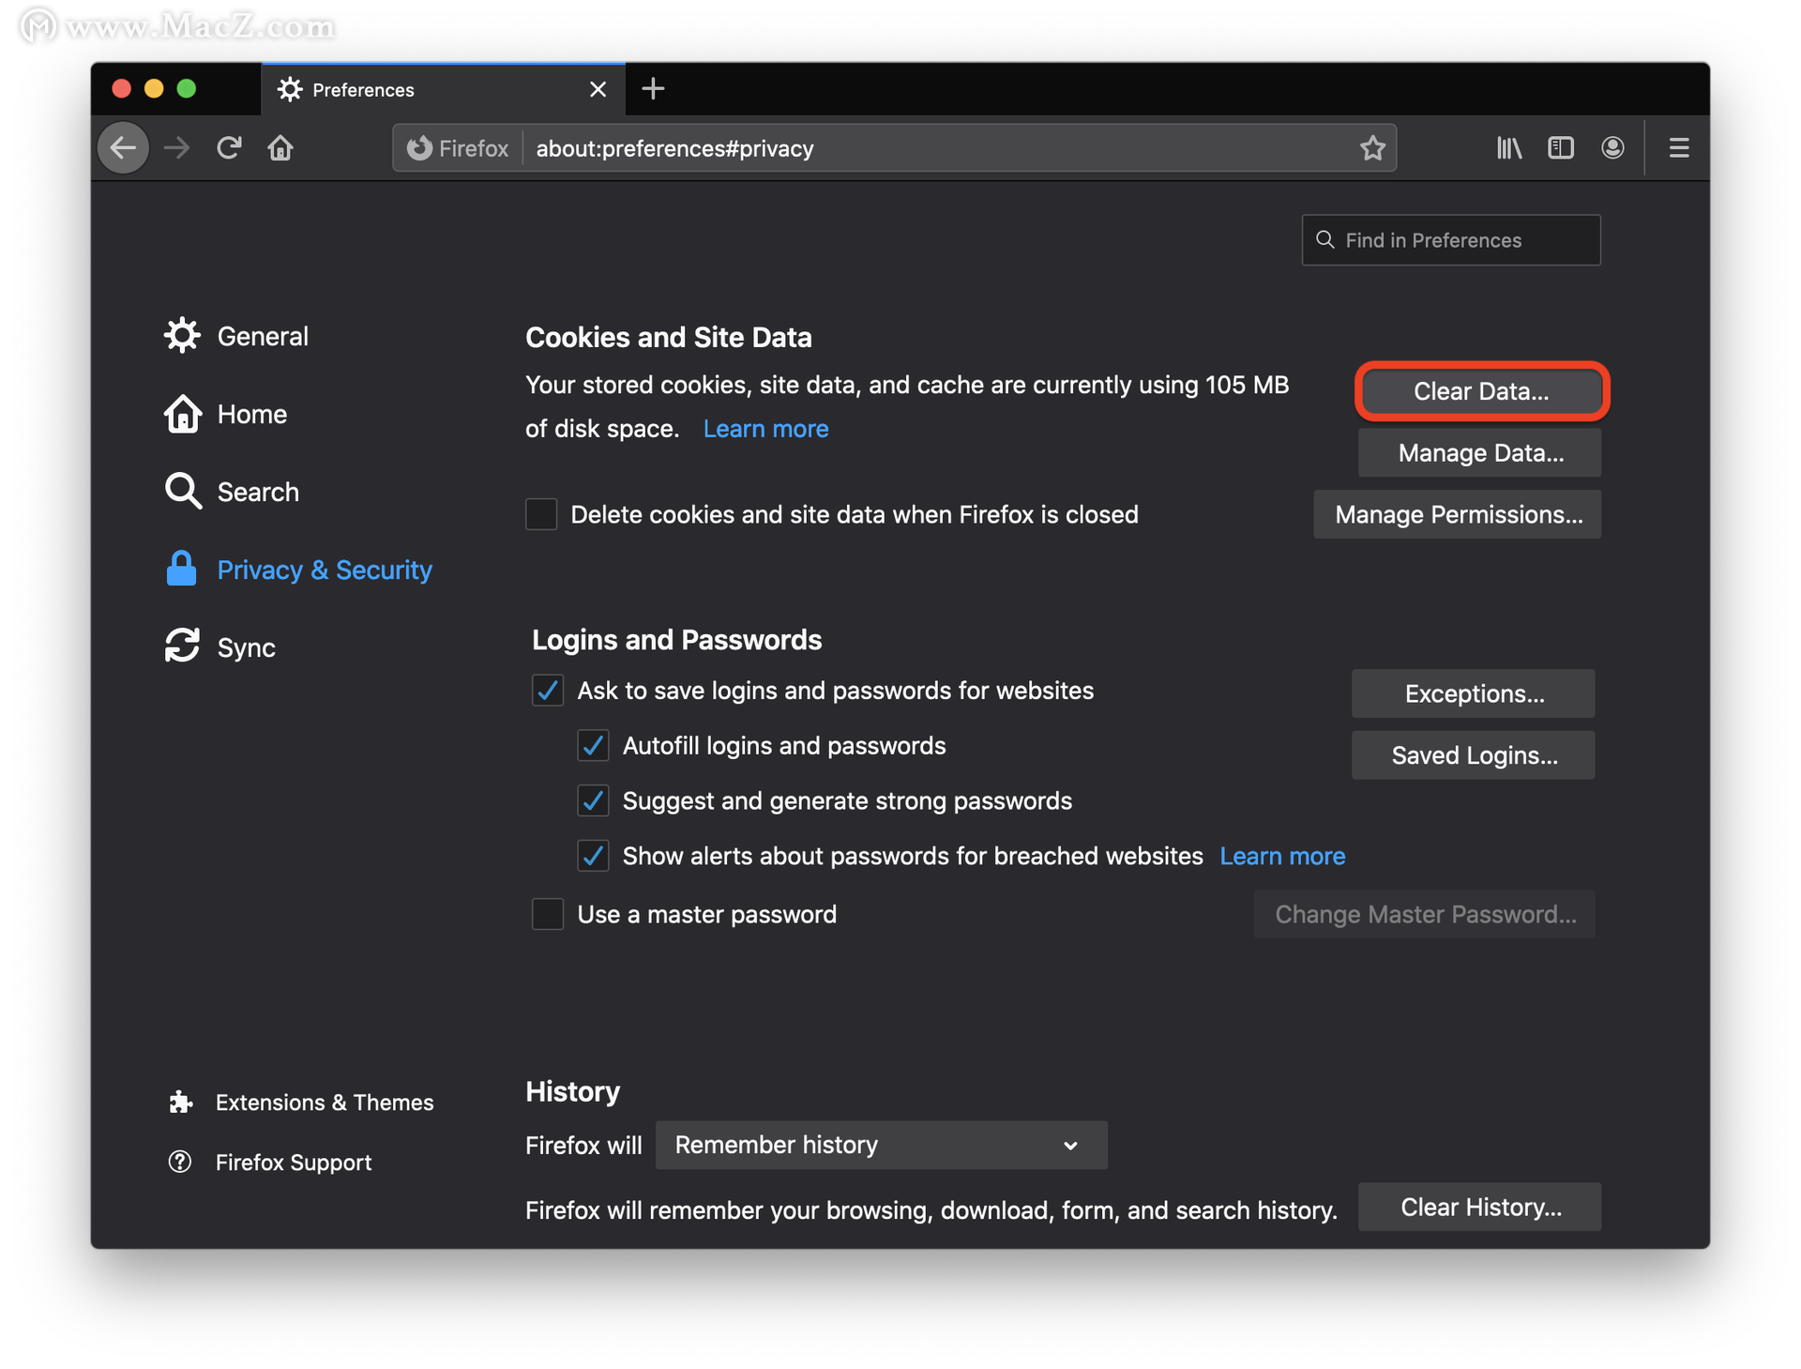Focus the Find in Preferences search field

coord(1451,240)
